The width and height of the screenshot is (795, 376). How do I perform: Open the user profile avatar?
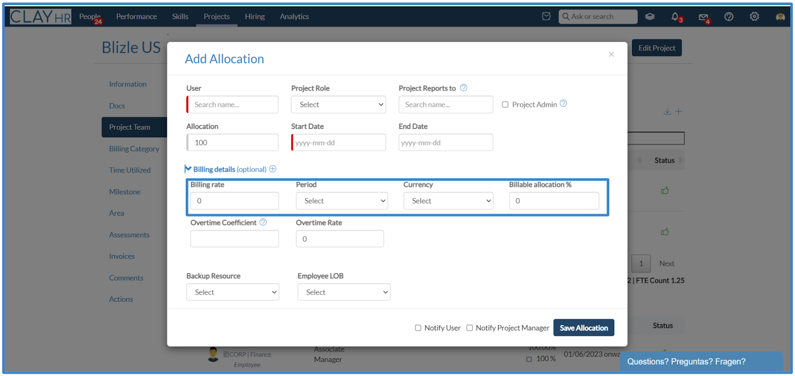780,16
